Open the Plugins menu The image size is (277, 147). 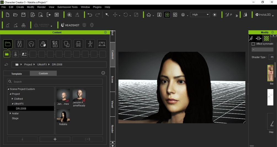click(97, 7)
